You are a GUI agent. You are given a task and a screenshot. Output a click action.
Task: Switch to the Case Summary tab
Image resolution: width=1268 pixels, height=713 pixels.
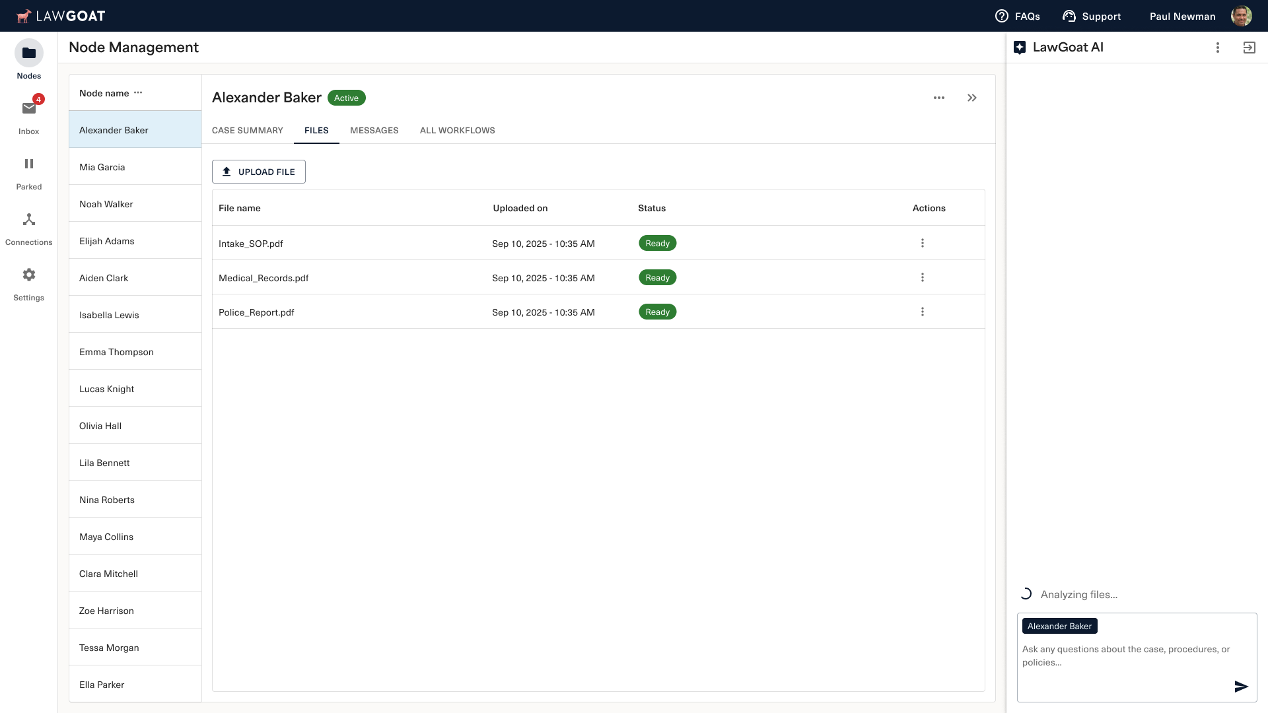[247, 130]
